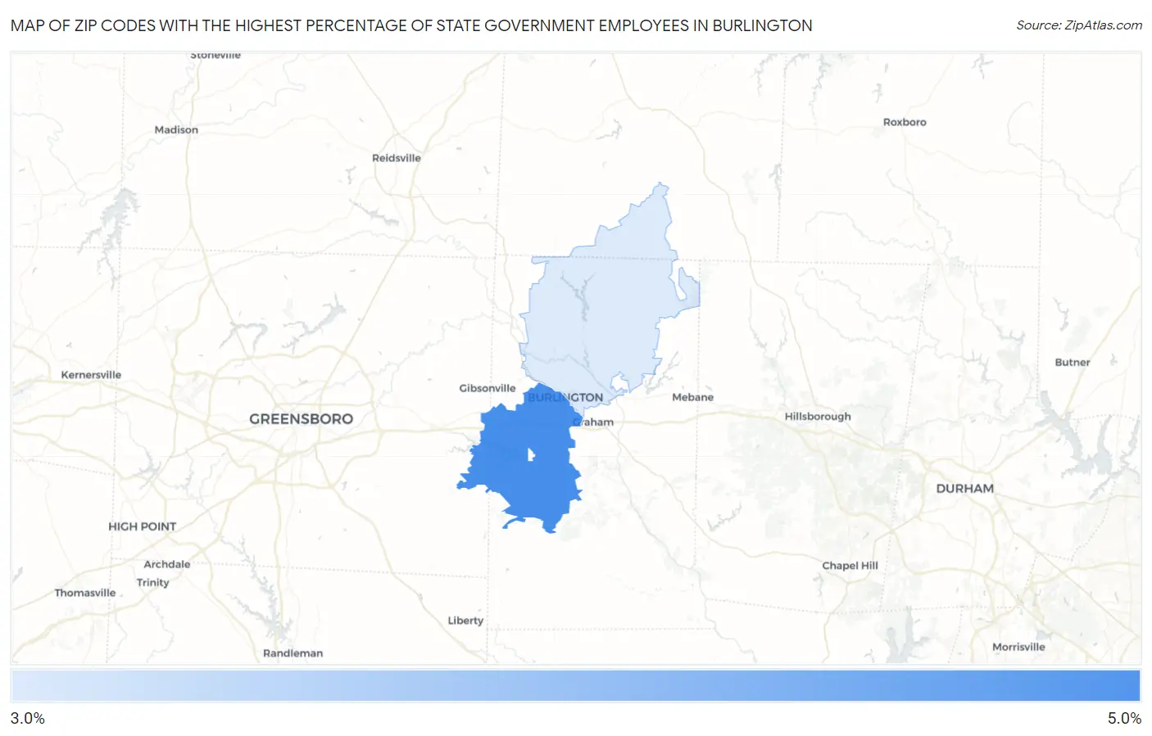Click the Hillsborough label
Screen dimensions: 1152x736
[818, 416]
